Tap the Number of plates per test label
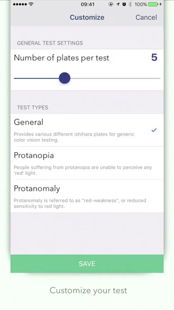The image size is (174, 310). [61, 58]
